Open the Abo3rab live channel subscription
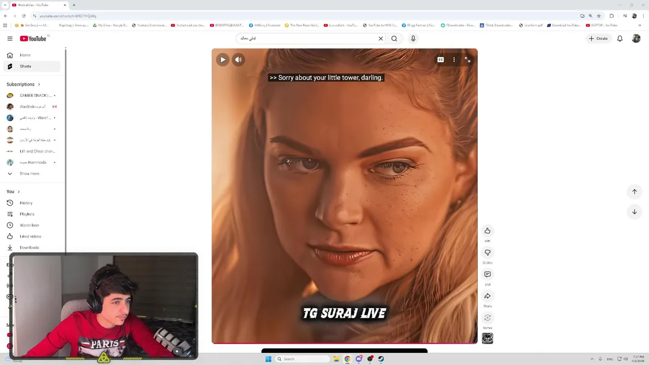The width and height of the screenshot is (649, 365). (x=31, y=106)
